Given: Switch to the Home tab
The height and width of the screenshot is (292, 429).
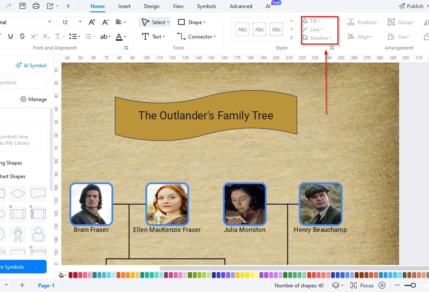Looking at the screenshot, I should [x=97, y=6].
